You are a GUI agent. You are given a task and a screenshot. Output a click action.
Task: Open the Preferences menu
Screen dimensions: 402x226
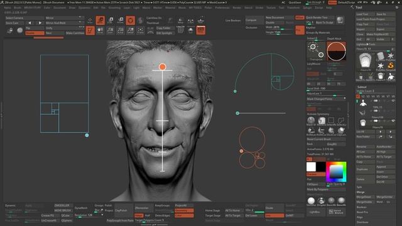[x=222, y=8]
